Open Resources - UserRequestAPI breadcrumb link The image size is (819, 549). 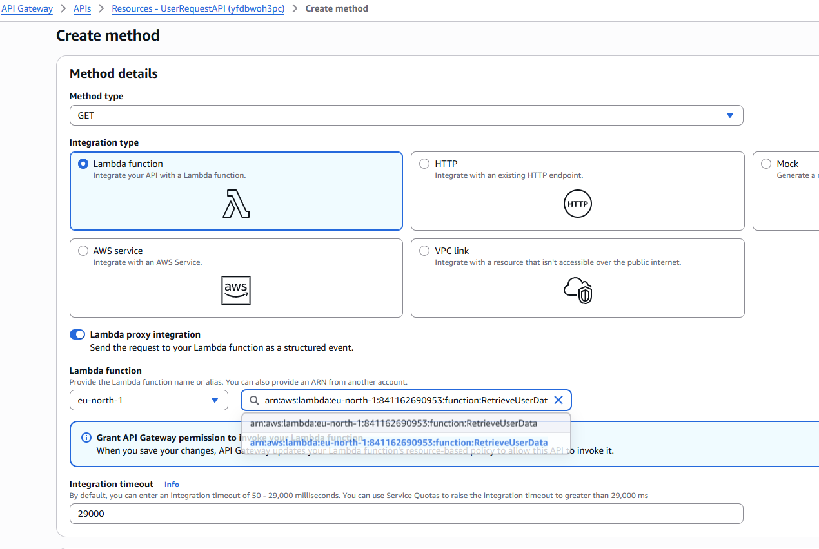pos(197,9)
